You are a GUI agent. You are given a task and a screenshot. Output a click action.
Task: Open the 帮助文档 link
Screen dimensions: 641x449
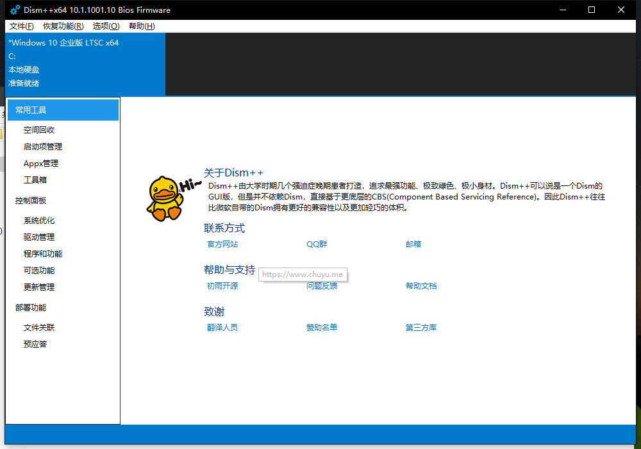[421, 286]
